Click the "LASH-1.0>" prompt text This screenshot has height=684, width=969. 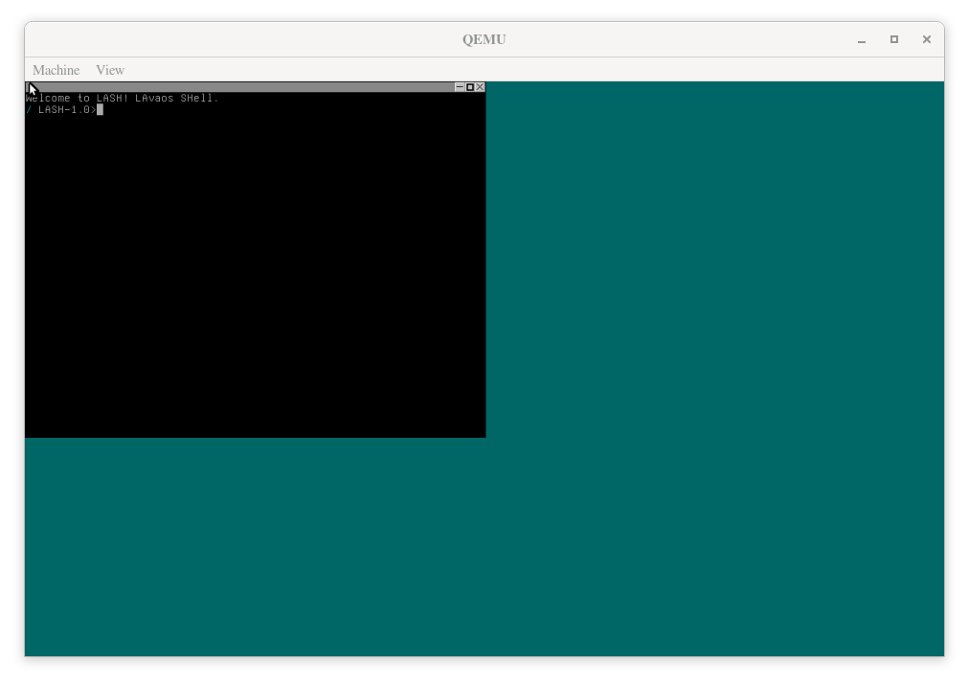point(67,110)
